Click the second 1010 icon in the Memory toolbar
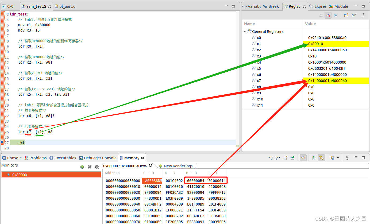Image resolution: width=370 pixels, height=224 pixels. 278,158
